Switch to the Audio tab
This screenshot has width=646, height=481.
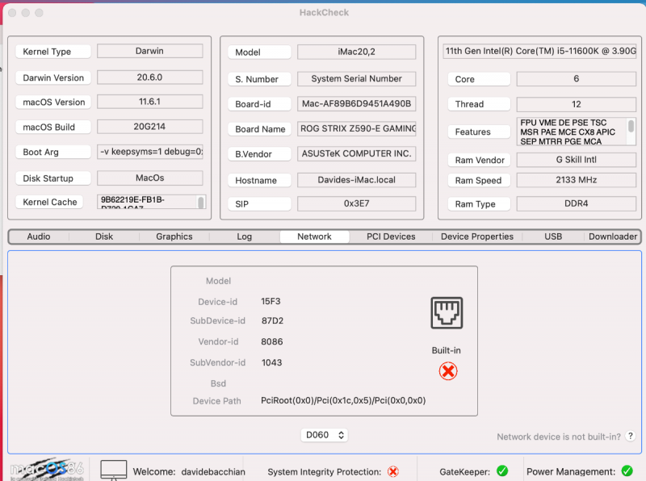[x=39, y=236]
